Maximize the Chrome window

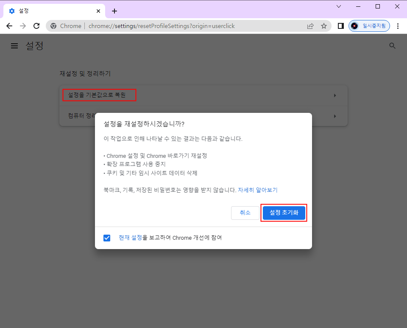coord(378,6)
